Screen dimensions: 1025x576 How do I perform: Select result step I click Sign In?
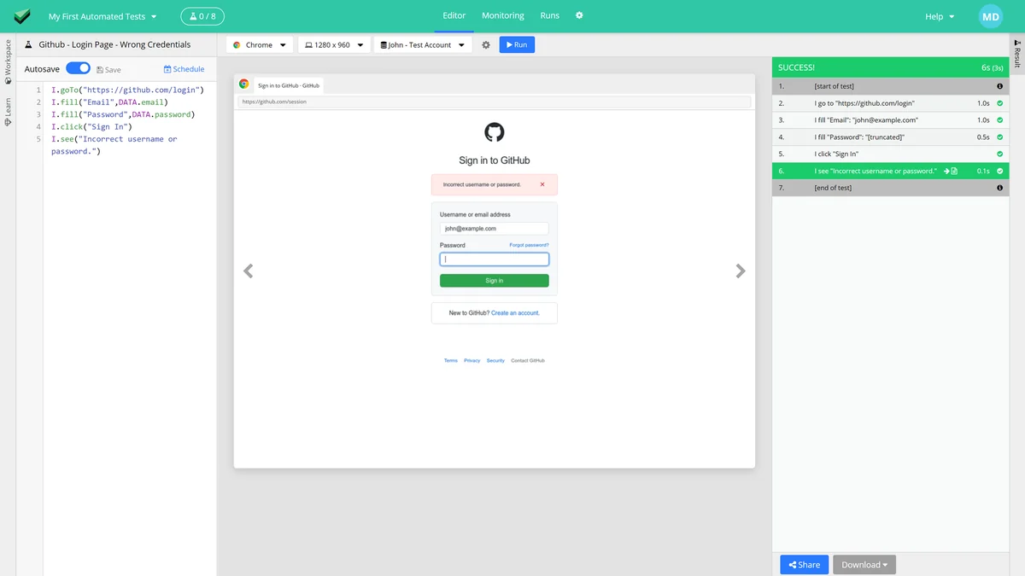[x=890, y=154]
